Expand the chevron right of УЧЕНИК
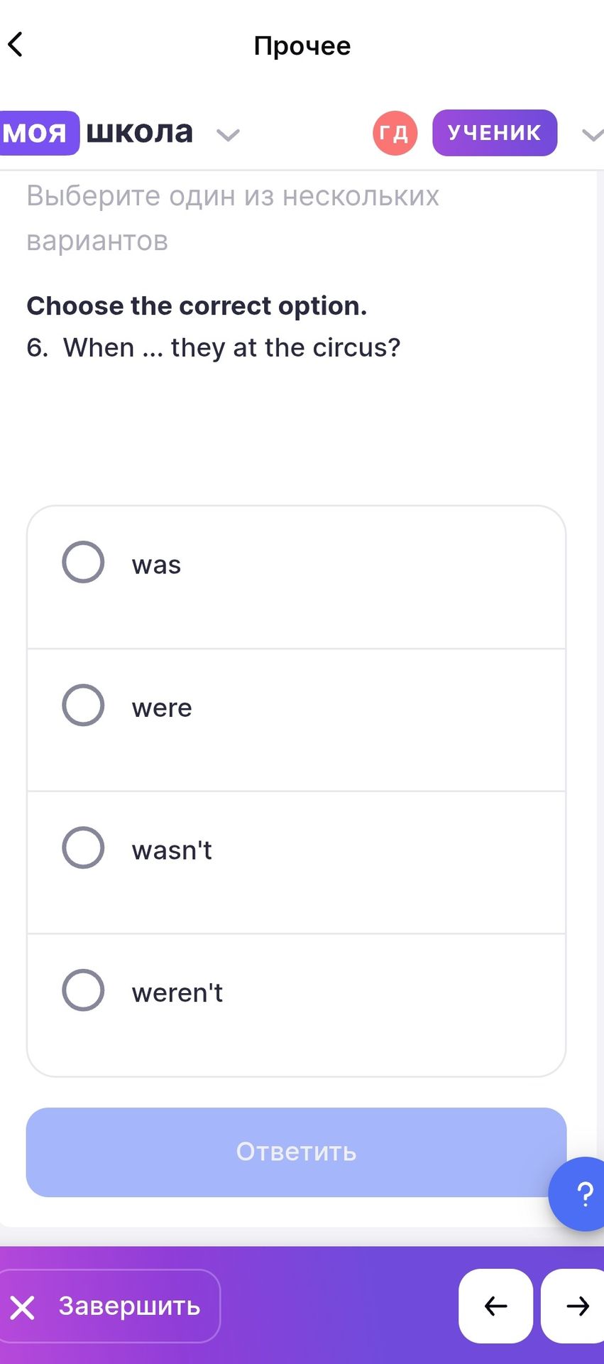This screenshot has height=1364, width=604. point(593,134)
